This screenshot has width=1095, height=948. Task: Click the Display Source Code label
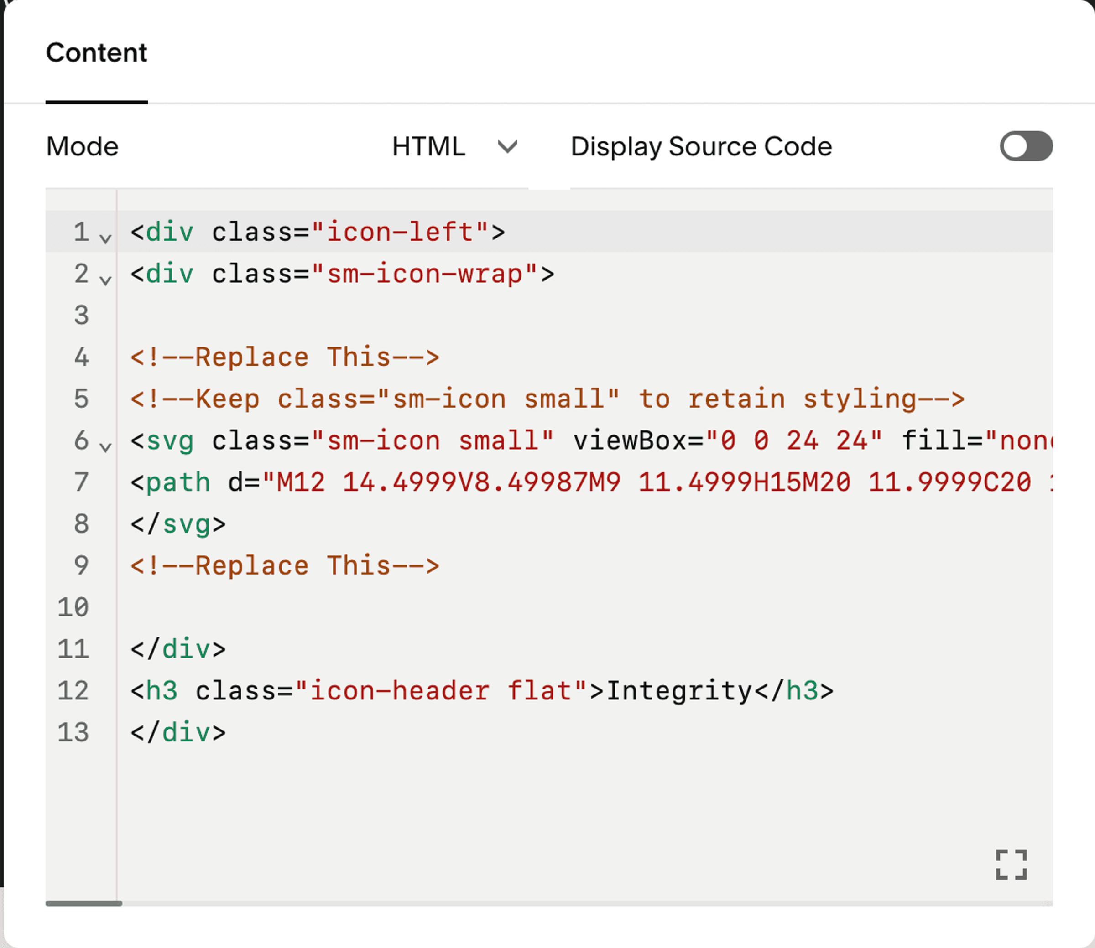[701, 146]
